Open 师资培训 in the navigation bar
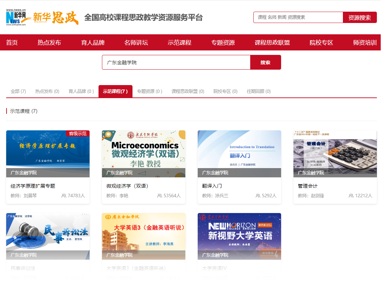 pos(365,43)
